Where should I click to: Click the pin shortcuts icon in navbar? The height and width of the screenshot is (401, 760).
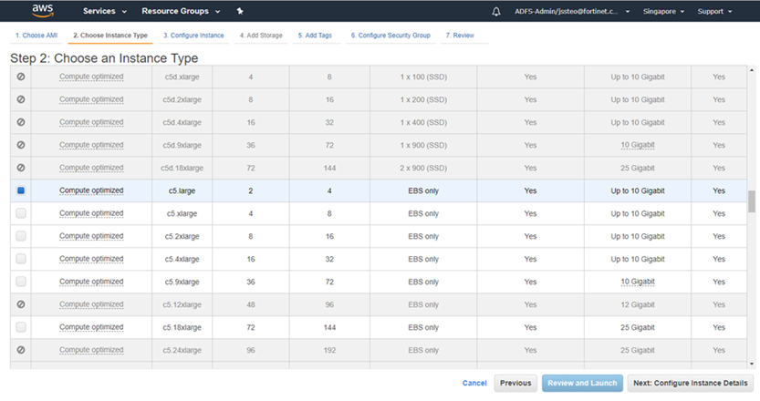coord(240,12)
